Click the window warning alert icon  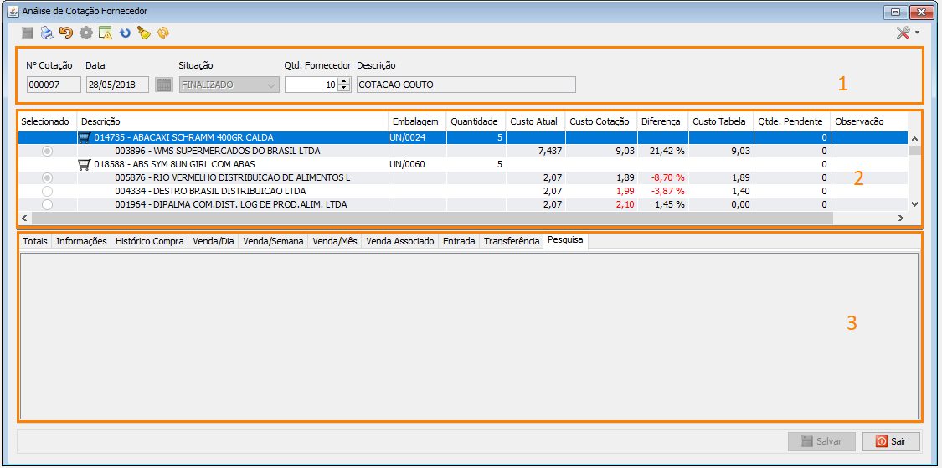106,33
